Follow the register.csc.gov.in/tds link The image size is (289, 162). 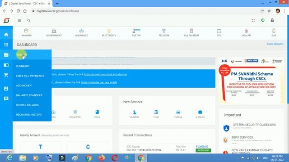(x=99, y=82)
